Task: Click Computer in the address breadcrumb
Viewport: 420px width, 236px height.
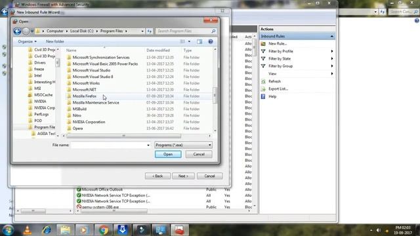Action: tap(55, 31)
